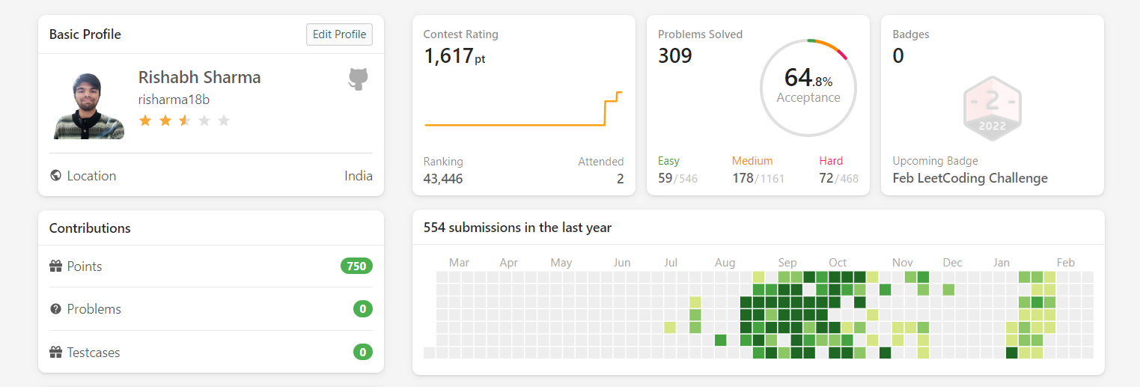The width and height of the screenshot is (1140, 387).
Task: Click the Attended value 2
Action: (620, 179)
